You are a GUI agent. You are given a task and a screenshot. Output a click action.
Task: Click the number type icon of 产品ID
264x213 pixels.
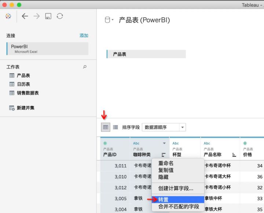point(105,143)
